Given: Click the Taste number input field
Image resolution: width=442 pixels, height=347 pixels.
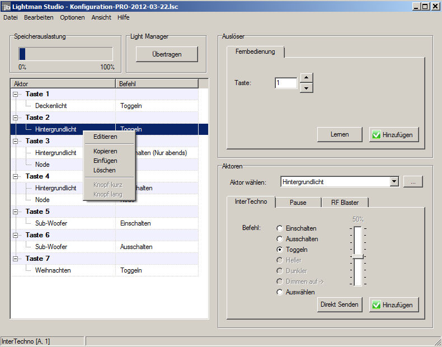Looking at the screenshot, I should pos(285,83).
